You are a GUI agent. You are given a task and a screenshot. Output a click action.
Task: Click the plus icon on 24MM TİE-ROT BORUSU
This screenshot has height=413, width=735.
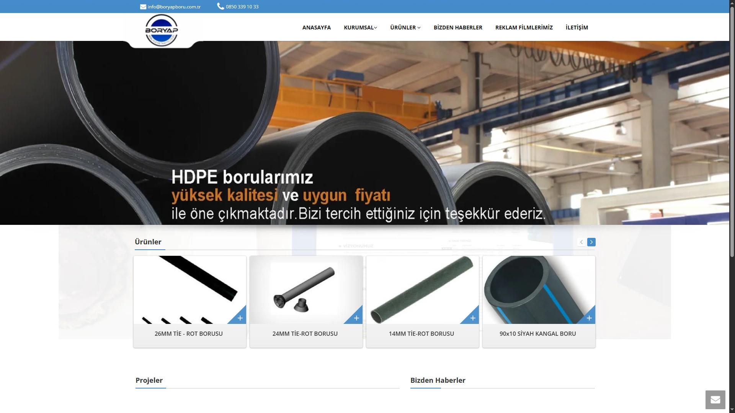tap(356, 318)
